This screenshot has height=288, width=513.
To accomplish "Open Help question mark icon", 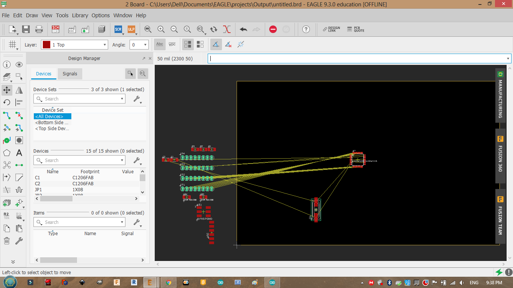I will click(x=306, y=29).
